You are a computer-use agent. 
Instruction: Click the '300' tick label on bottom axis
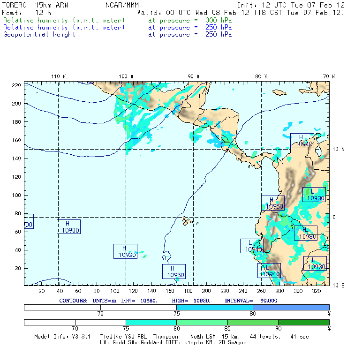click(298, 291)
